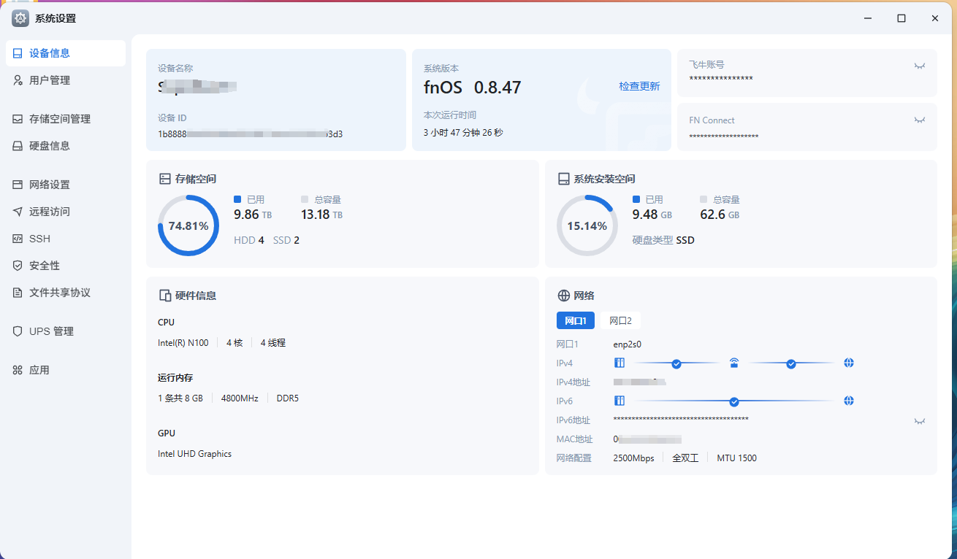957x559 pixels.
Task: Click the 13.18 TB total capacity value
Action: coord(321,215)
